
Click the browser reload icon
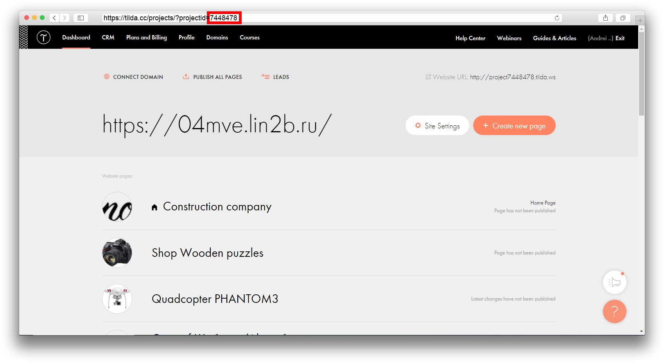click(557, 18)
